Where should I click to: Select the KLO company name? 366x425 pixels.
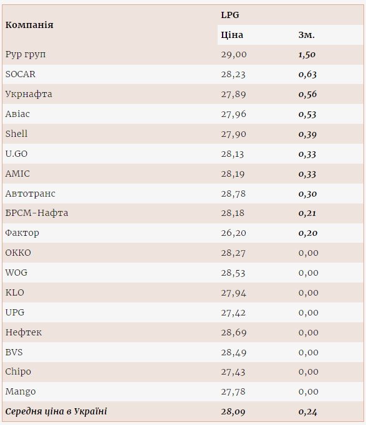(x=15, y=292)
